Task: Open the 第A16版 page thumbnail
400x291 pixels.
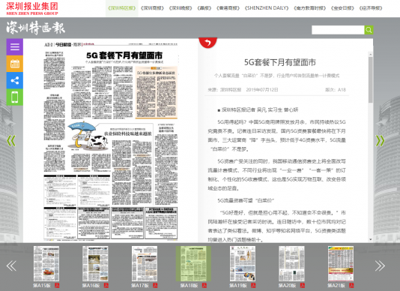Action: (x=95, y=263)
